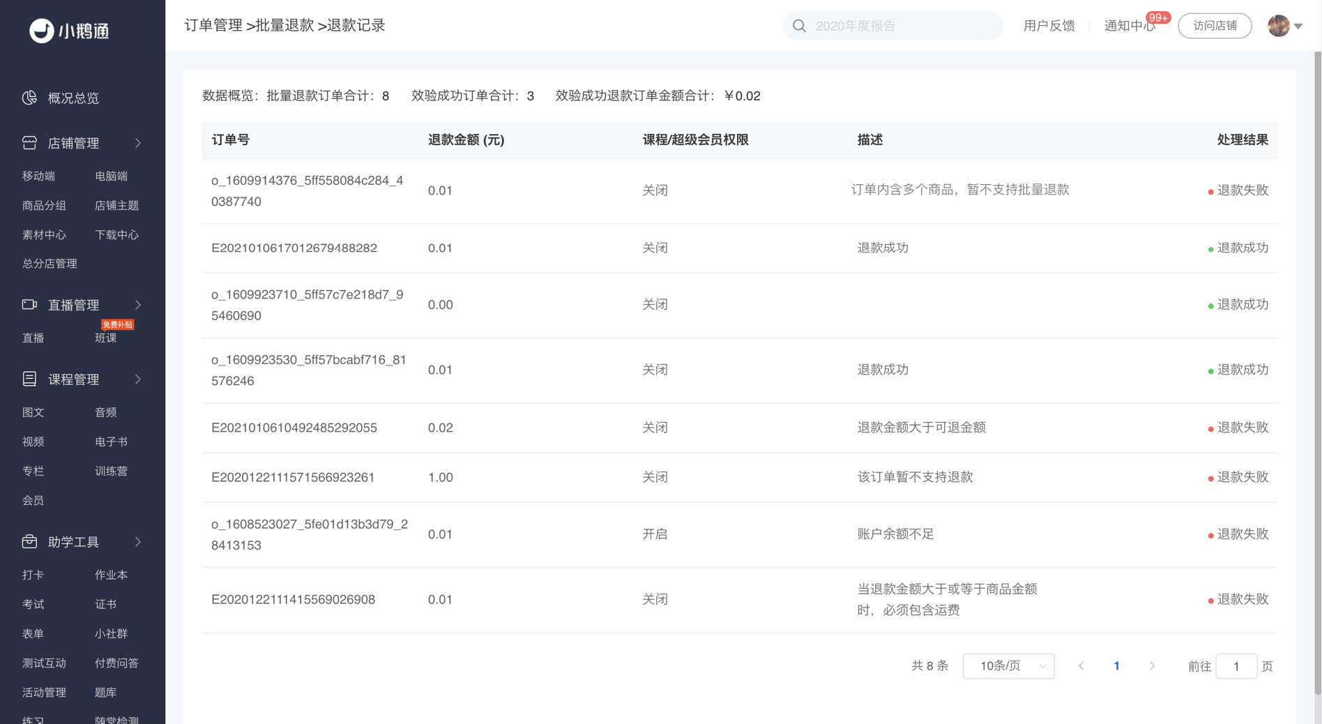This screenshot has width=1322, height=724.
Task: Open 用户反馈 link
Action: (1049, 26)
